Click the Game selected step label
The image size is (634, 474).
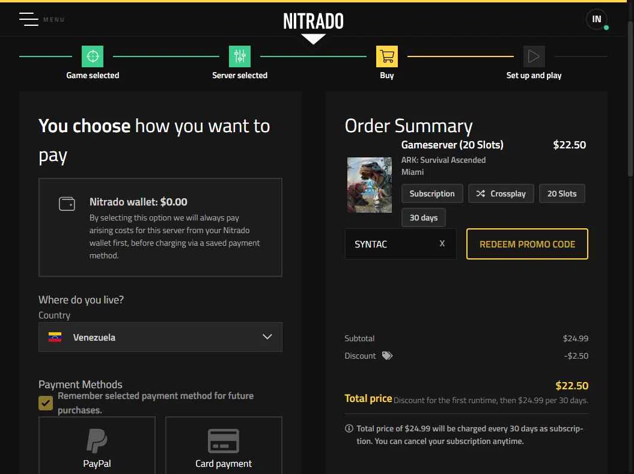(x=93, y=75)
